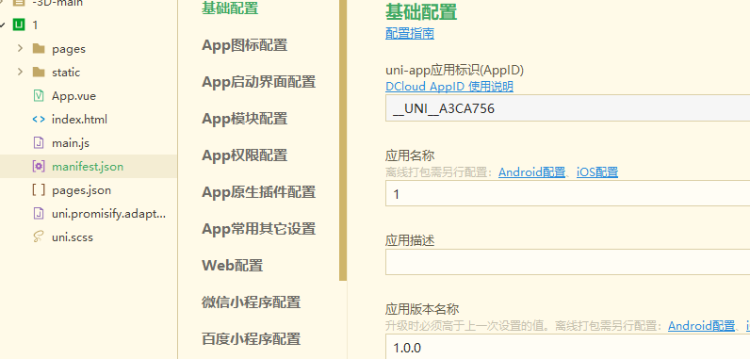The image size is (750, 359).
Task: Click the 应用描述 label
Action: [x=410, y=240]
